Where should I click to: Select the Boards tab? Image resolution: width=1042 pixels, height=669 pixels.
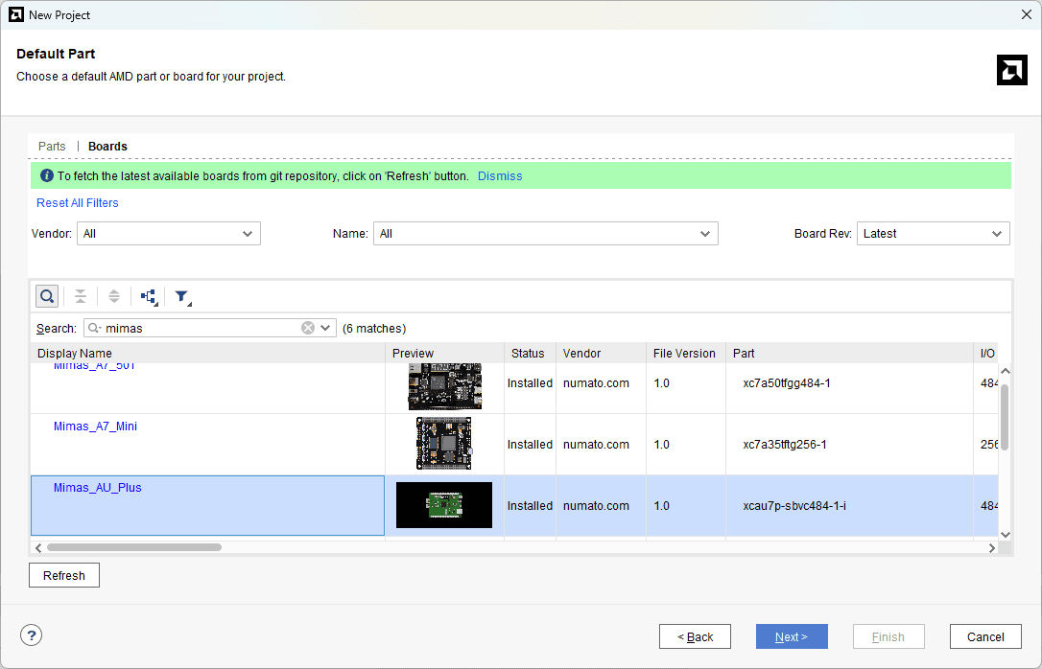tap(107, 147)
